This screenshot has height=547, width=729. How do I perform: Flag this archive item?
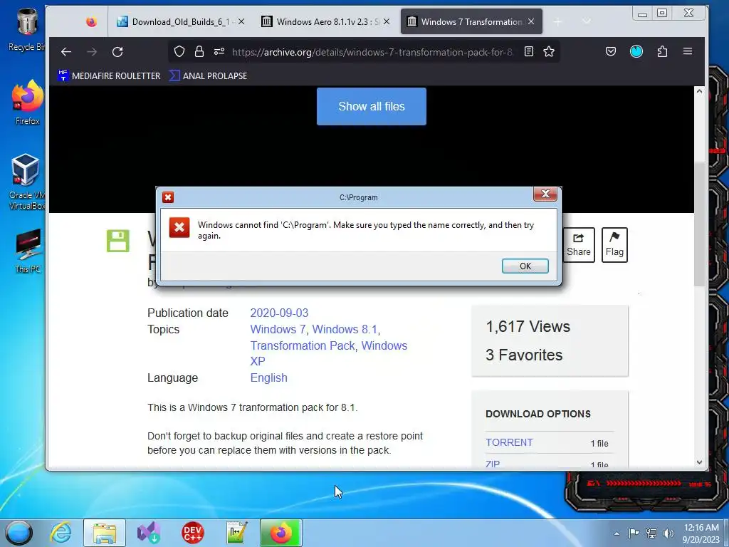[614, 245]
